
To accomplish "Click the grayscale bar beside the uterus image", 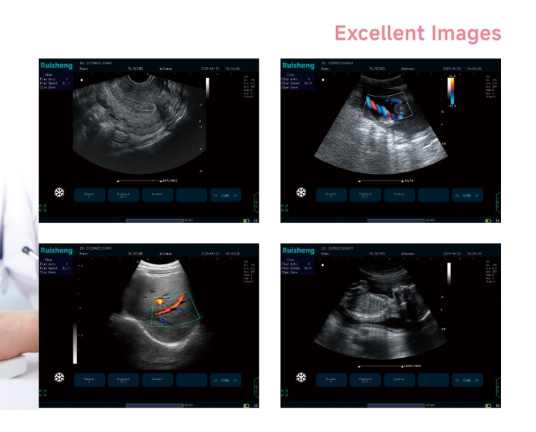I will 207,88.
